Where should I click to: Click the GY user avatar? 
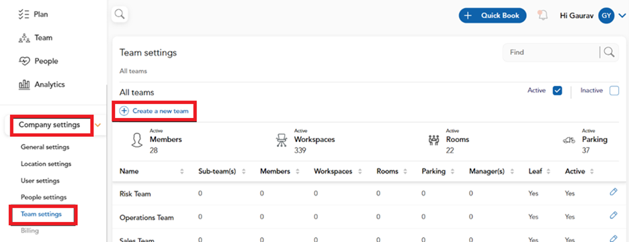tap(606, 16)
